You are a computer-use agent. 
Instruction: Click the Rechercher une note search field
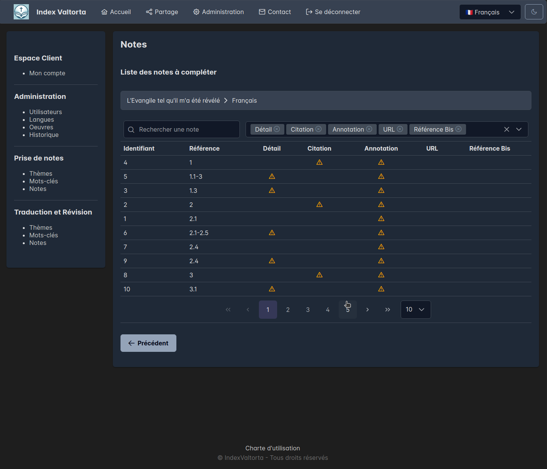coord(182,129)
